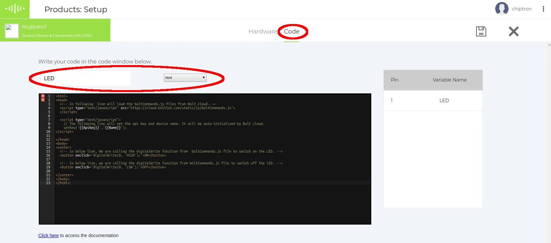The image size is (551, 243).
Task: Click the chiptron username
Action: point(521,9)
